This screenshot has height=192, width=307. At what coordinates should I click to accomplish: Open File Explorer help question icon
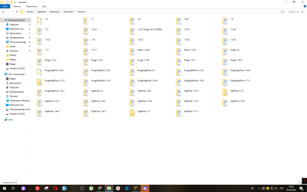305,6
